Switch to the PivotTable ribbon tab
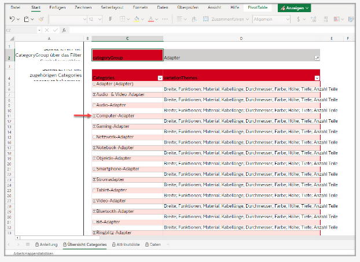The image size is (360, 262). pos(258,8)
